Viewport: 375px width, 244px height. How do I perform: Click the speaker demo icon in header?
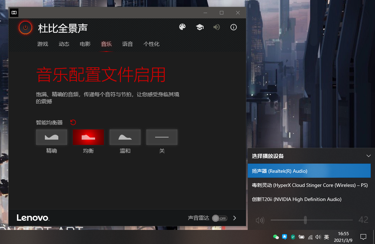pyautogui.click(x=216, y=27)
